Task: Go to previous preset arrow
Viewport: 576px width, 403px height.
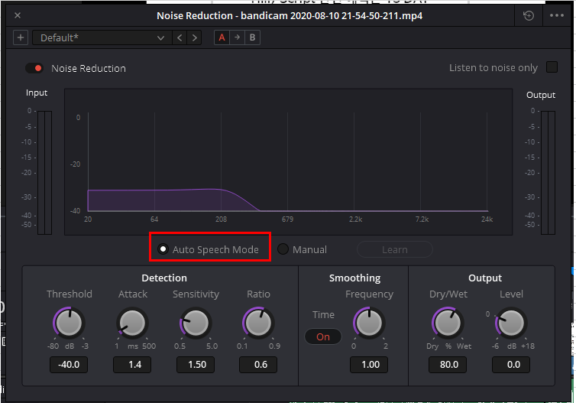Action: click(180, 37)
